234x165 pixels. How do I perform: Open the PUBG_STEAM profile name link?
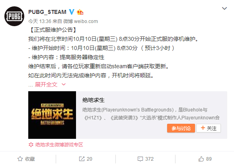coord(47,12)
